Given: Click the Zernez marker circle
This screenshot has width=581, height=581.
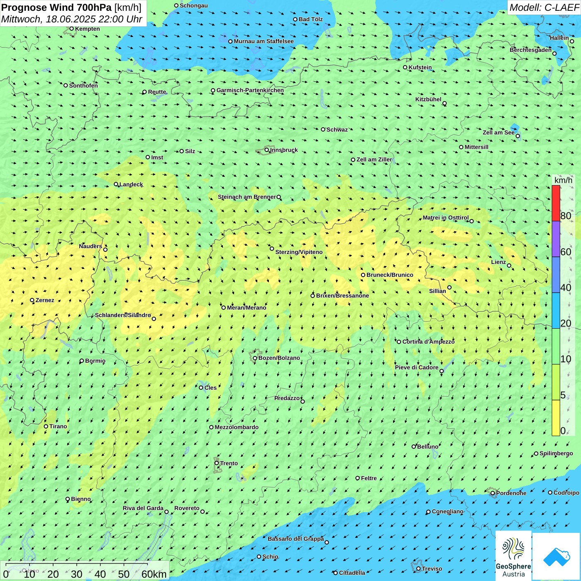Looking at the screenshot, I should point(32,300).
